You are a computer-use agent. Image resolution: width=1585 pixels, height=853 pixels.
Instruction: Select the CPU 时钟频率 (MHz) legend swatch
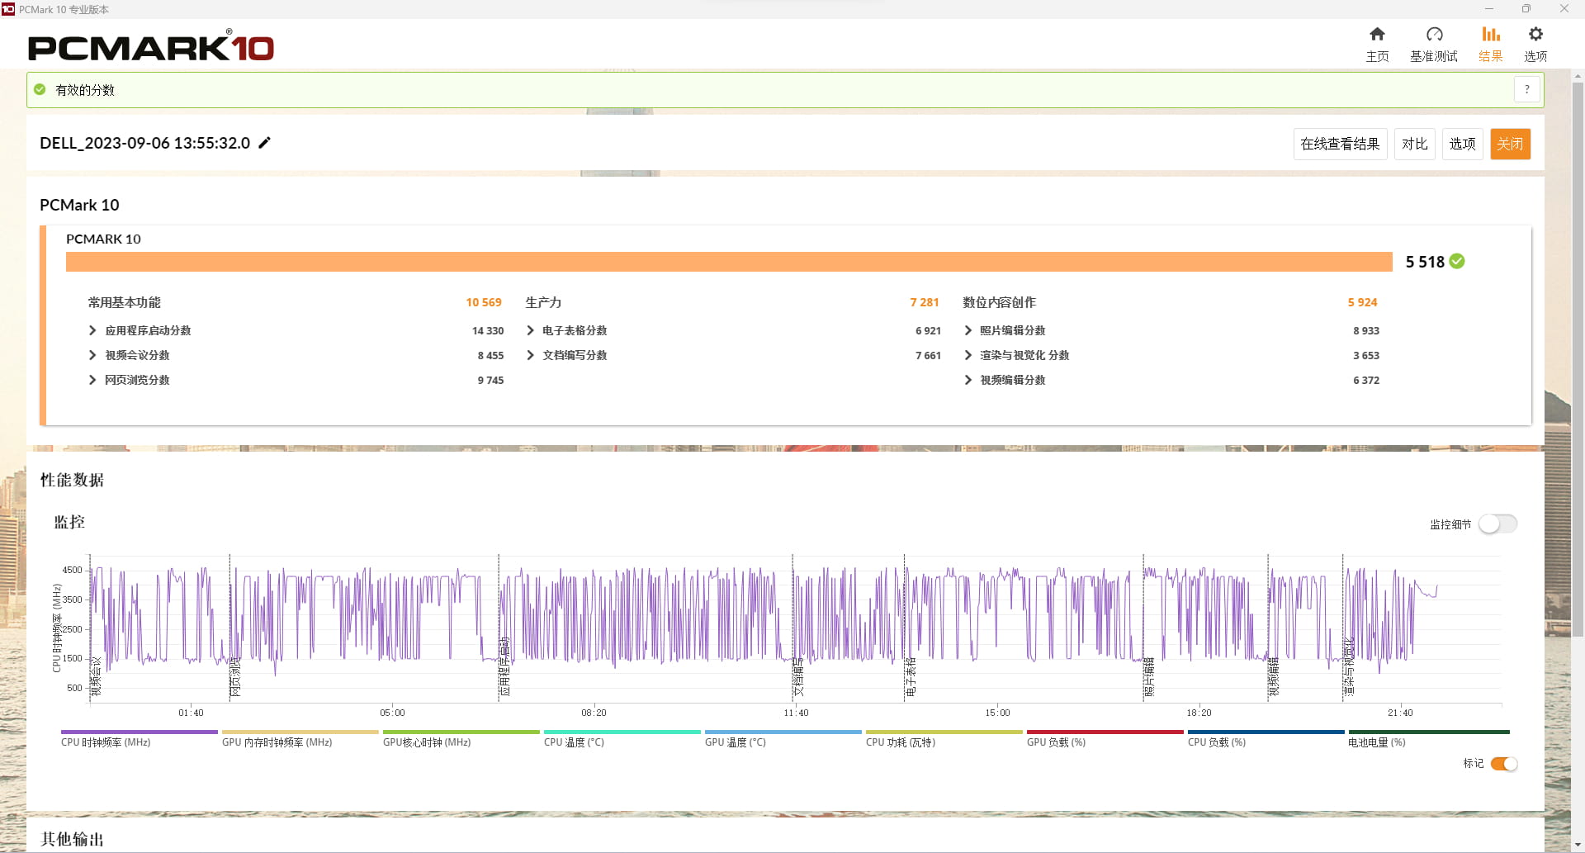[139, 732]
